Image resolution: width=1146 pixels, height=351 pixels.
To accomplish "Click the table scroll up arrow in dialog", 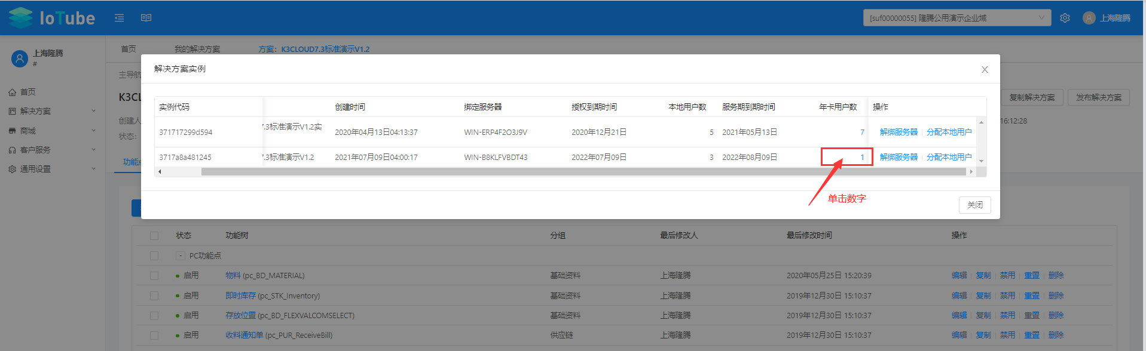I will pyautogui.click(x=981, y=122).
